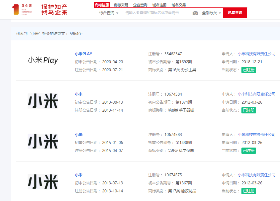280x201 pixels.
Task: Click 已注册 status badge in 10674575 row
Action: pos(249,191)
